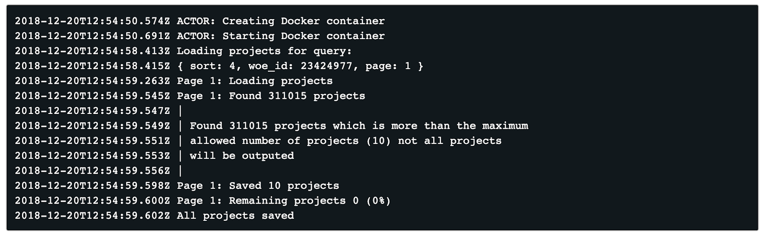The height and width of the screenshot is (237, 764).
Task: Select 'Loading projects for query:' line
Action: pos(183,51)
